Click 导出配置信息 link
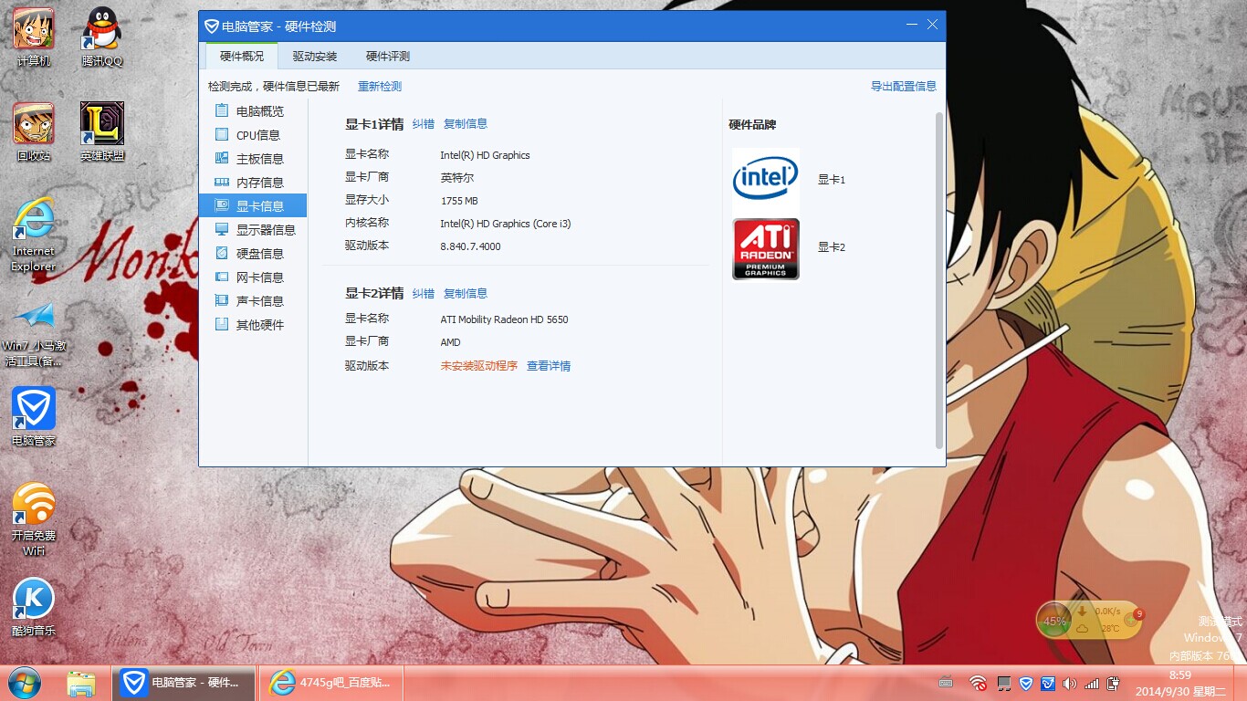 (904, 87)
